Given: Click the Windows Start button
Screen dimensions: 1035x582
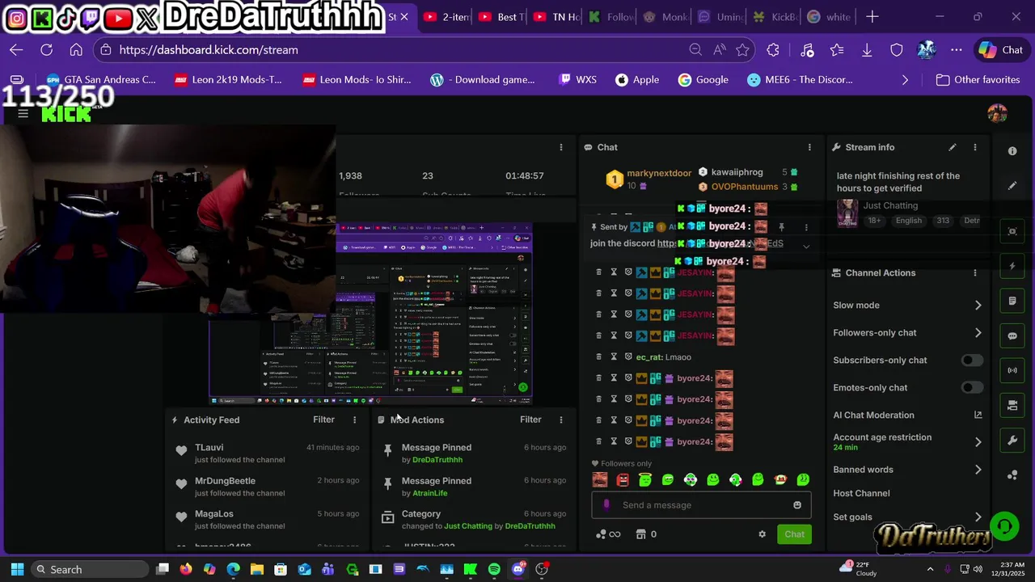Looking at the screenshot, I should (17, 569).
